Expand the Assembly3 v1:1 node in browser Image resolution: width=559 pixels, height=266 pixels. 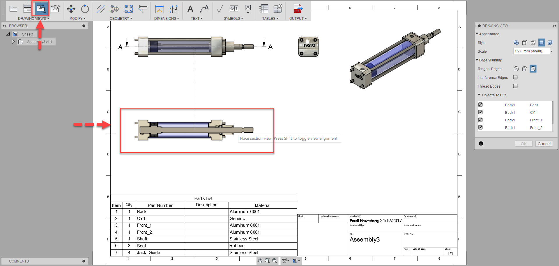tap(13, 42)
